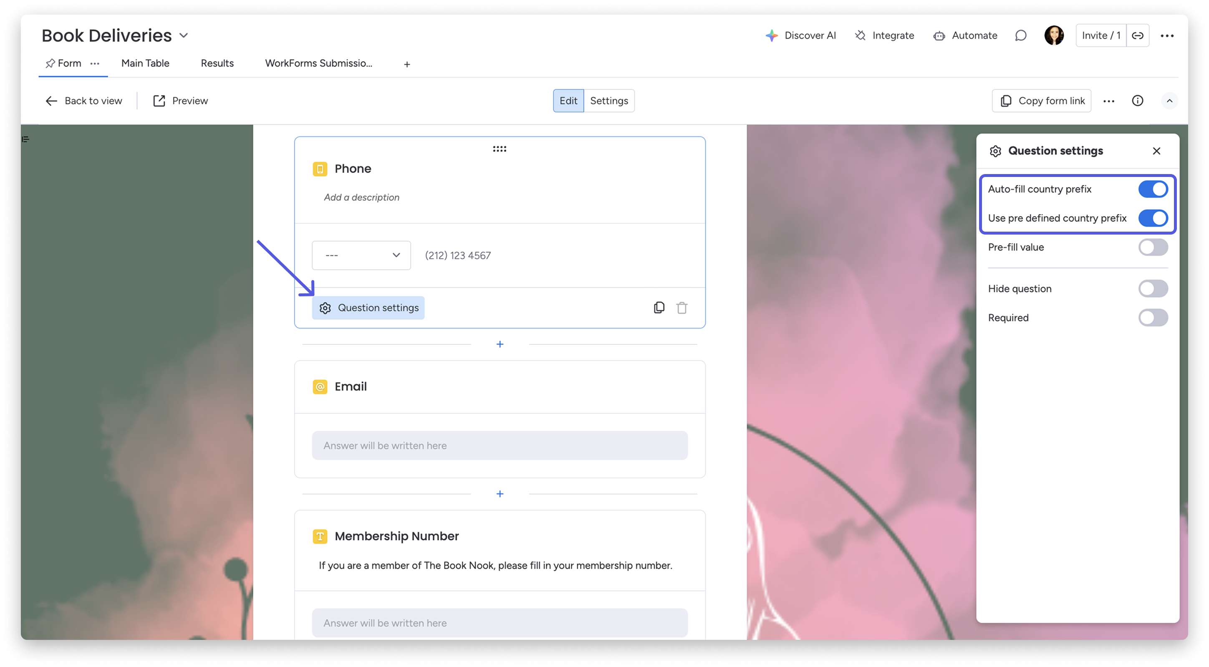Duplicate the Phone question
Screen dimensions: 1209x667
659,308
